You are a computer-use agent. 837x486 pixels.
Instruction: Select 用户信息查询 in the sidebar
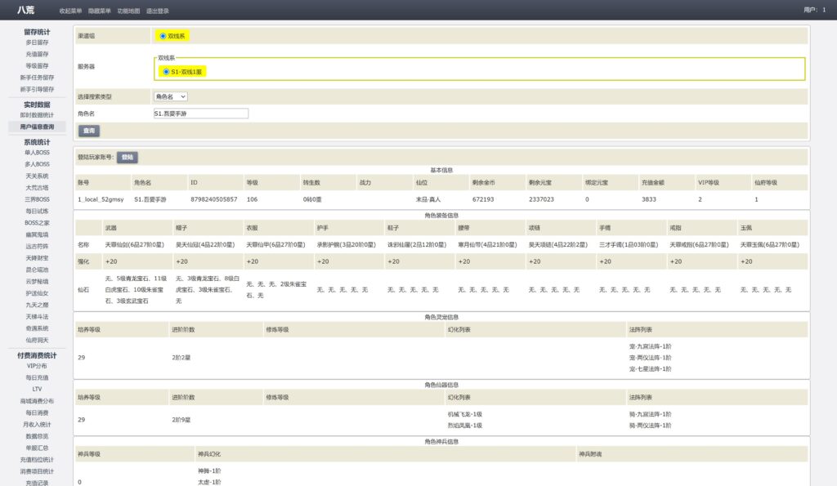(37, 127)
